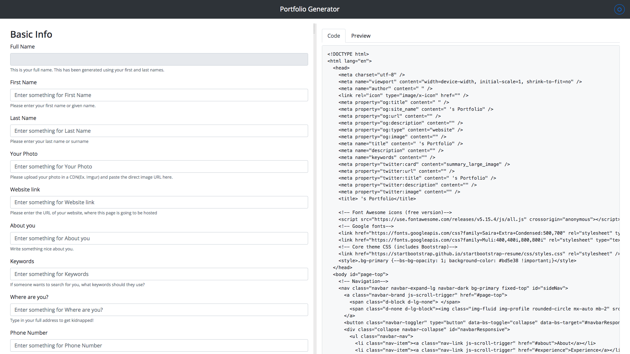Image resolution: width=630 pixels, height=354 pixels.
Task: Click the Last Name field label
Action: (x=23, y=118)
